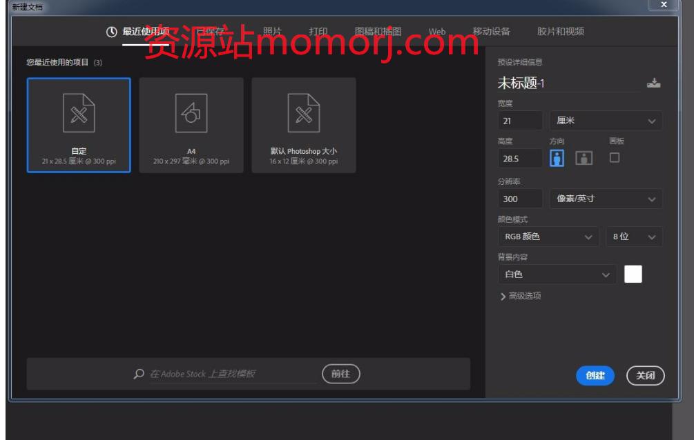Select portrait orientation icon
The height and width of the screenshot is (440, 694).
pyautogui.click(x=557, y=158)
